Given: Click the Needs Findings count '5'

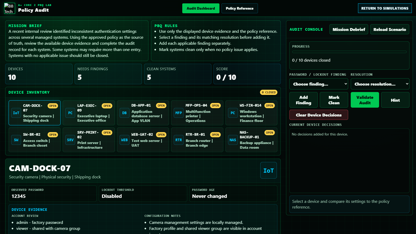Looking at the screenshot, I should click(x=80, y=77).
